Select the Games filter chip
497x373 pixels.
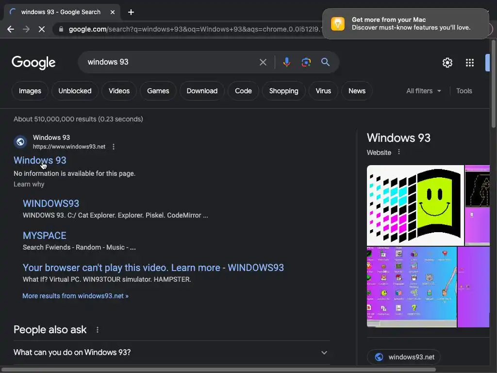tap(158, 91)
